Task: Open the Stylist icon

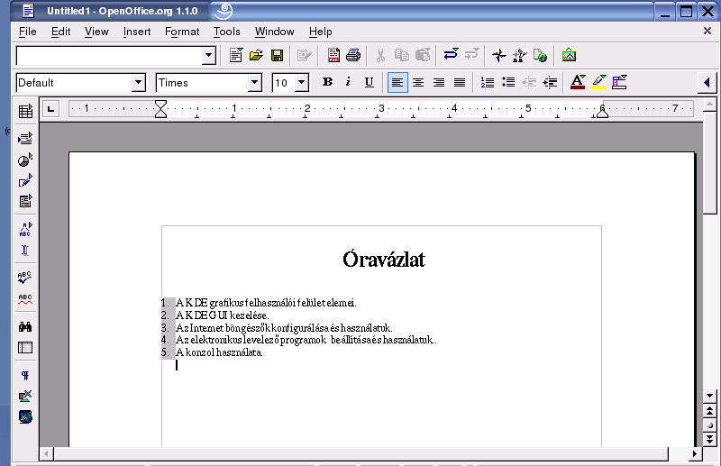Action: [x=520, y=55]
